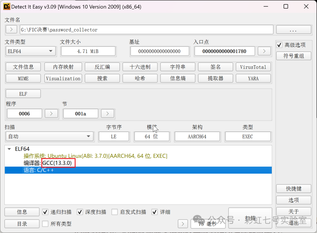The width and height of the screenshot is (317, 233).
Task: Click the EXEC type field
Action: click(248, 136)
